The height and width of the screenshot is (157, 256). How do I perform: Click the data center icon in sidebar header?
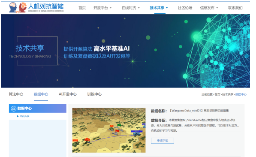(13, 109)
